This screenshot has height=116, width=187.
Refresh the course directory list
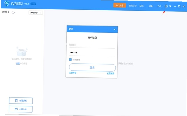coord(13,12)
